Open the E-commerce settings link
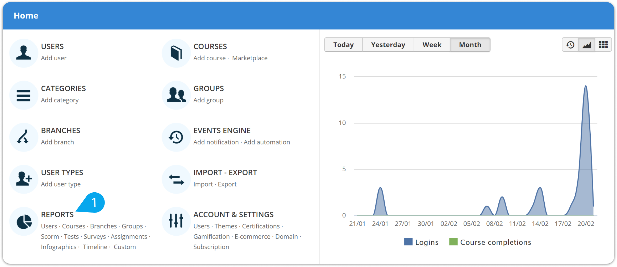Image resolution: width=617 pixels, height=267 pixels. 252,236
